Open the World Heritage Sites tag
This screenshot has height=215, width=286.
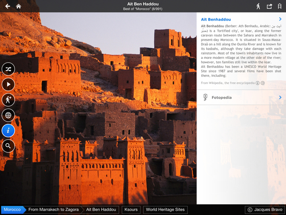point(165,210)
